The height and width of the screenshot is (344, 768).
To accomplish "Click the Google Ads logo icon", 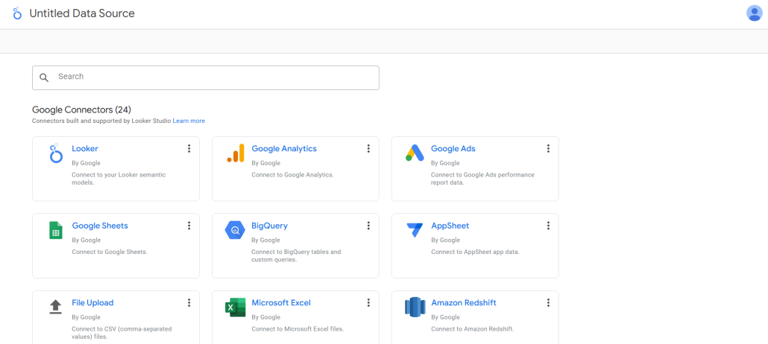I will point(415,153).
